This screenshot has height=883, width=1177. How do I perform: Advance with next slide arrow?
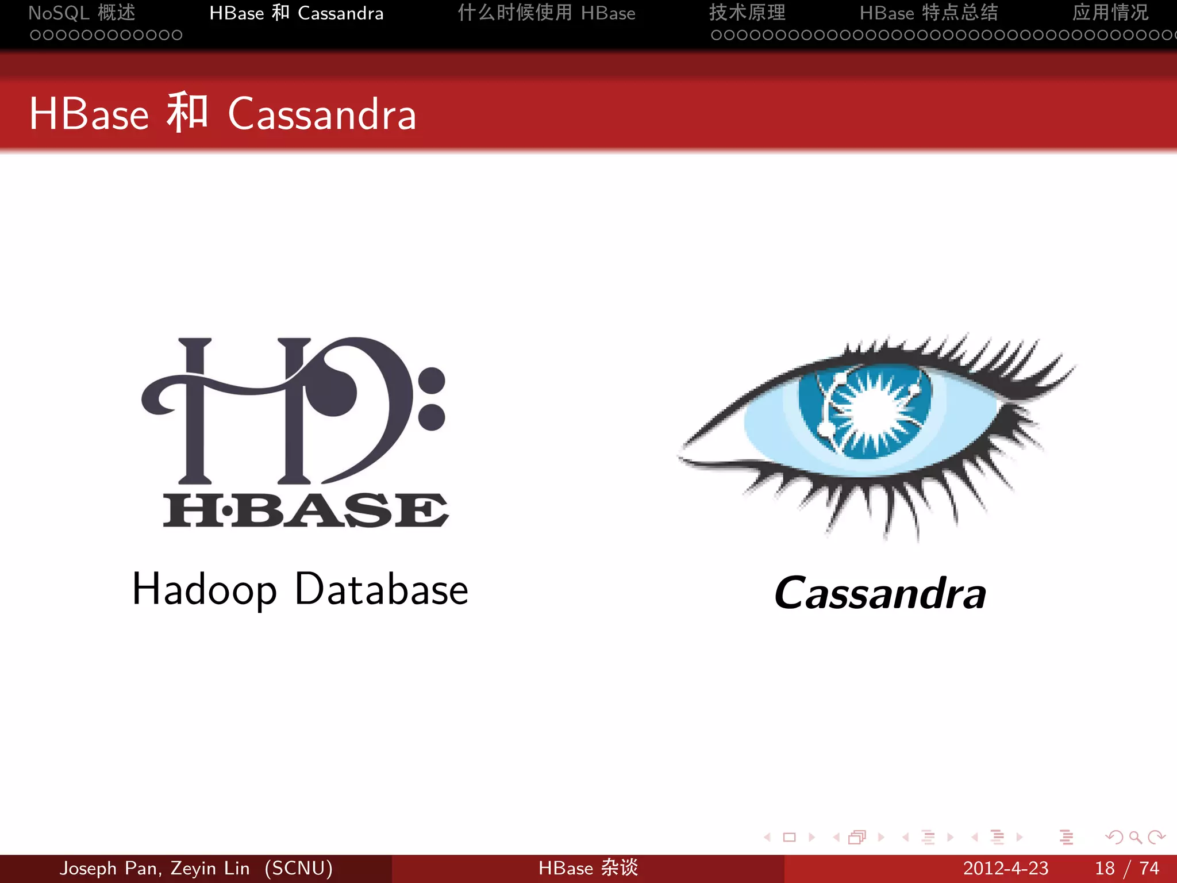pos(812,837)
